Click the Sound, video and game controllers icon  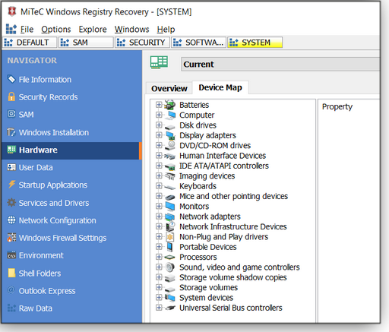(169, 267)
